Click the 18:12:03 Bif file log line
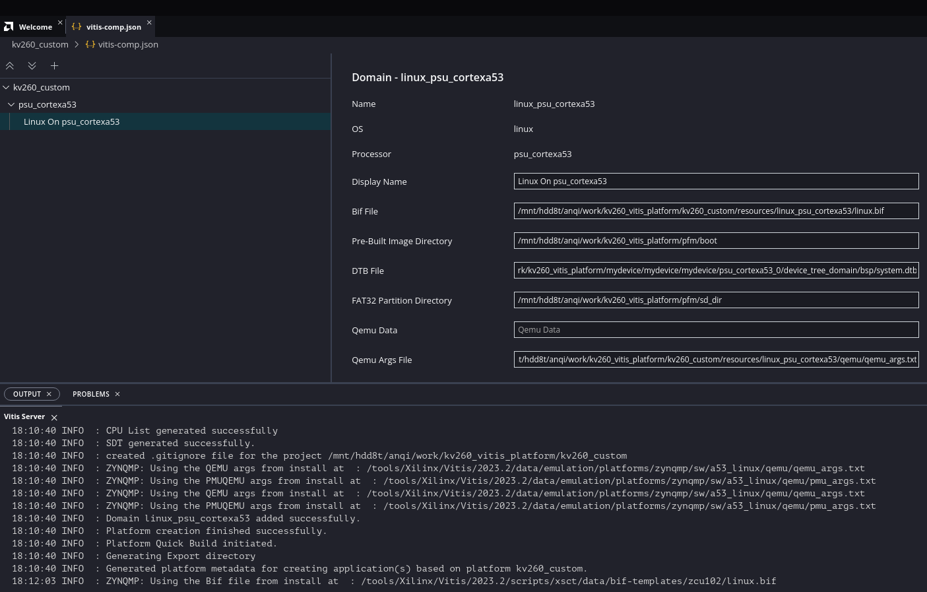 (x=394, y=581)
